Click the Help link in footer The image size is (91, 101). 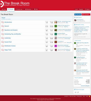point(84,96)
